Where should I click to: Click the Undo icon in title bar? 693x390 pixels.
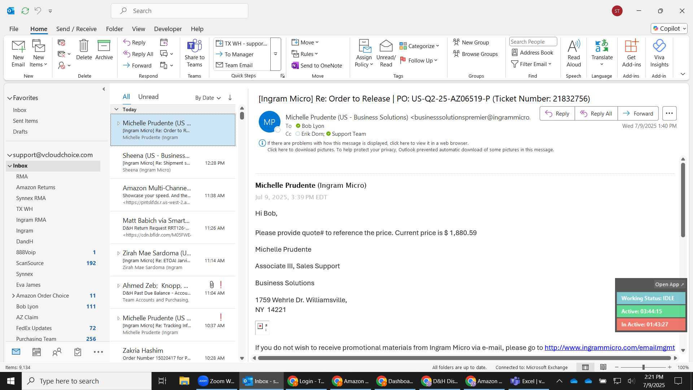tap(38, 11)
